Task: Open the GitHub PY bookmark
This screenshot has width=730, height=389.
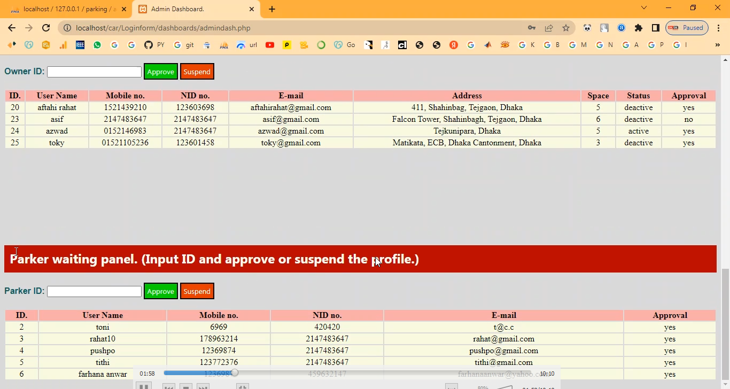Action: 154,45
